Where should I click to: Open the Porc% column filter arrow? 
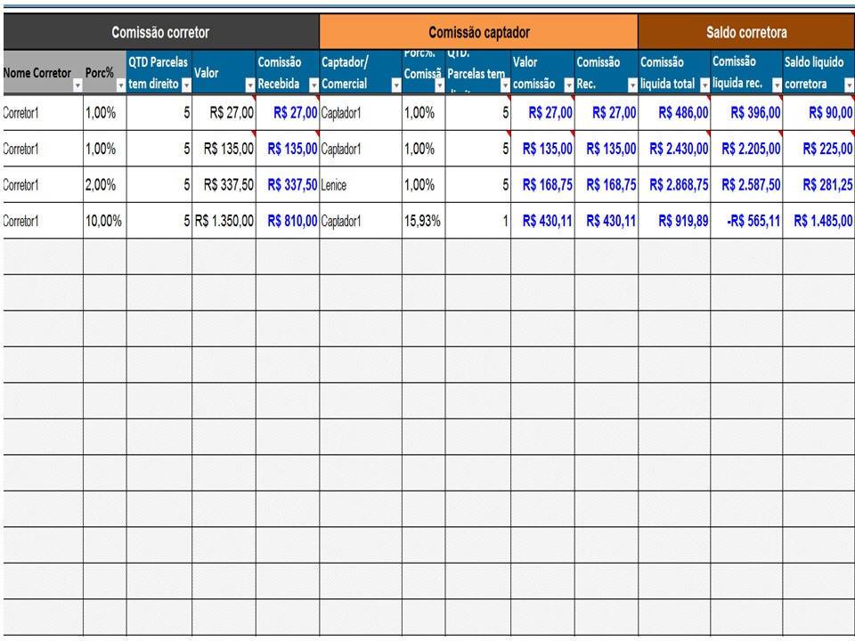(x=120, y=85)
